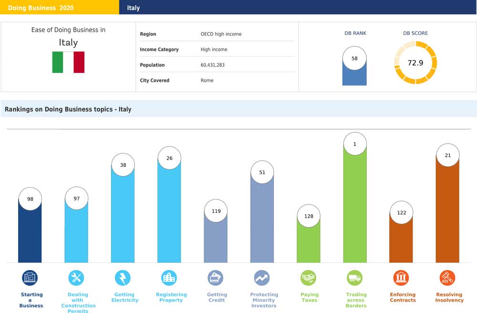The image size is (477, 313).
Task: Click the Enforcing Contracts courthouse icon
Action: tap(401, 278)
